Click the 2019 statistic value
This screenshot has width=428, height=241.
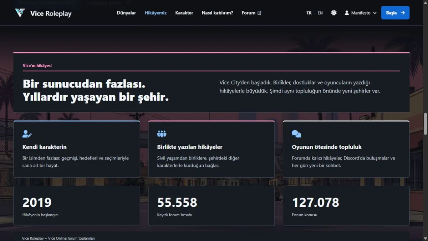click(x=37, y=202)
